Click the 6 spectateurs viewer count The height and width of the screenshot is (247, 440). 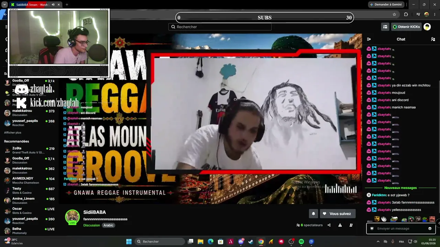309,225
